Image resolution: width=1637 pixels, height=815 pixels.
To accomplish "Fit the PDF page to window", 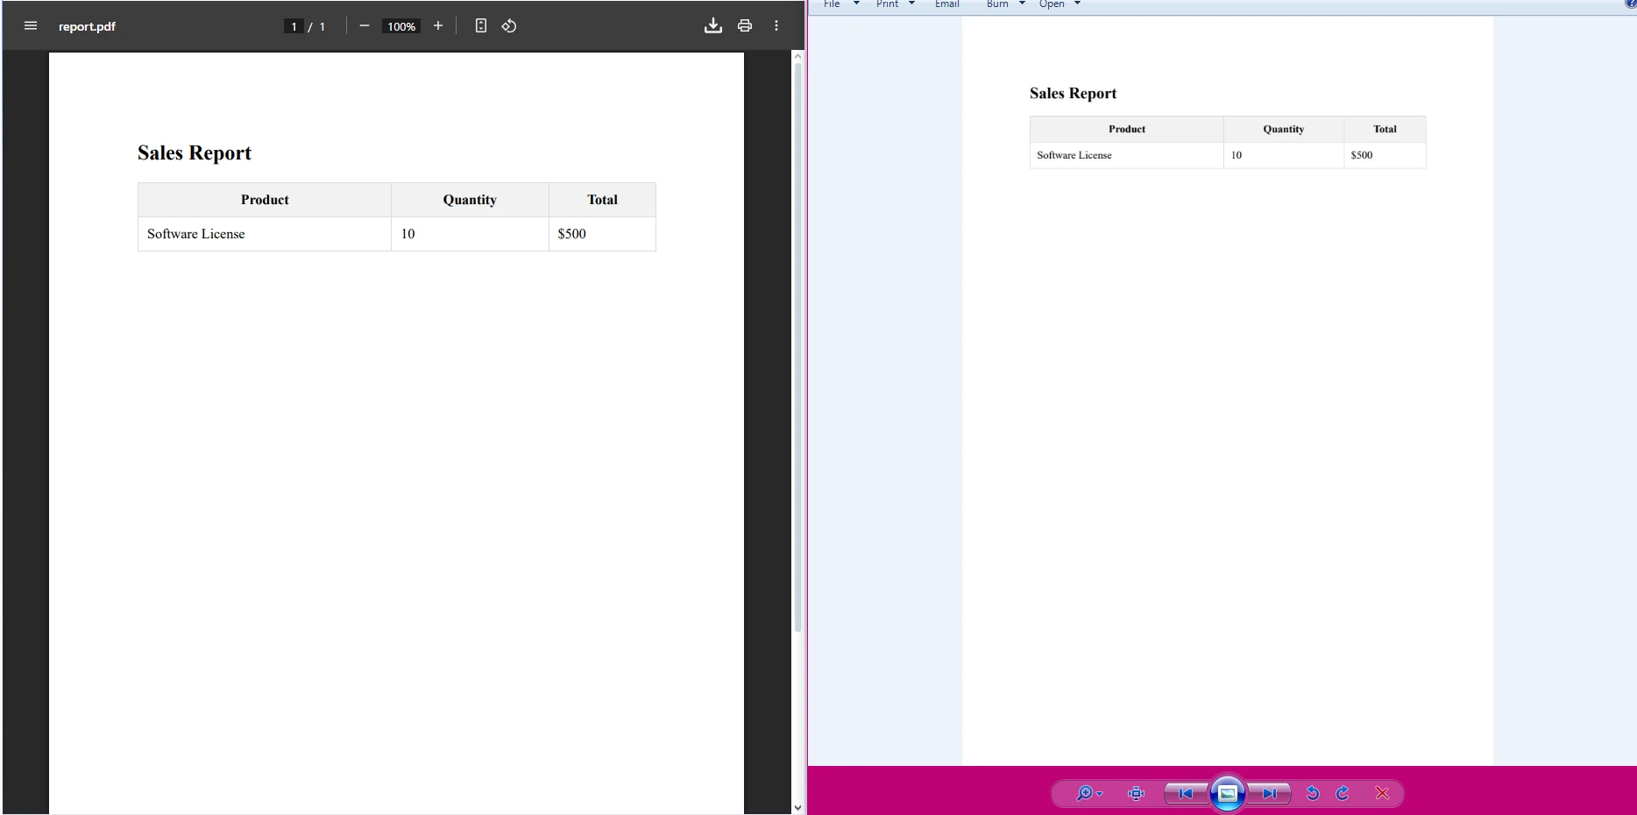I will (480, 25).
